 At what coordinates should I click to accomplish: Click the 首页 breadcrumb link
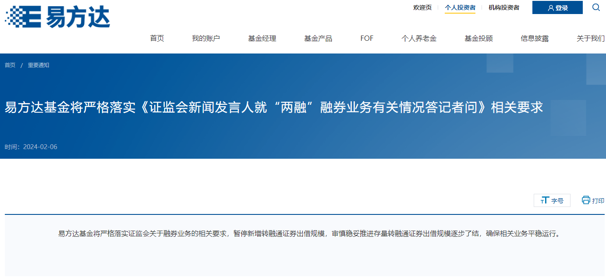[10, 65]
